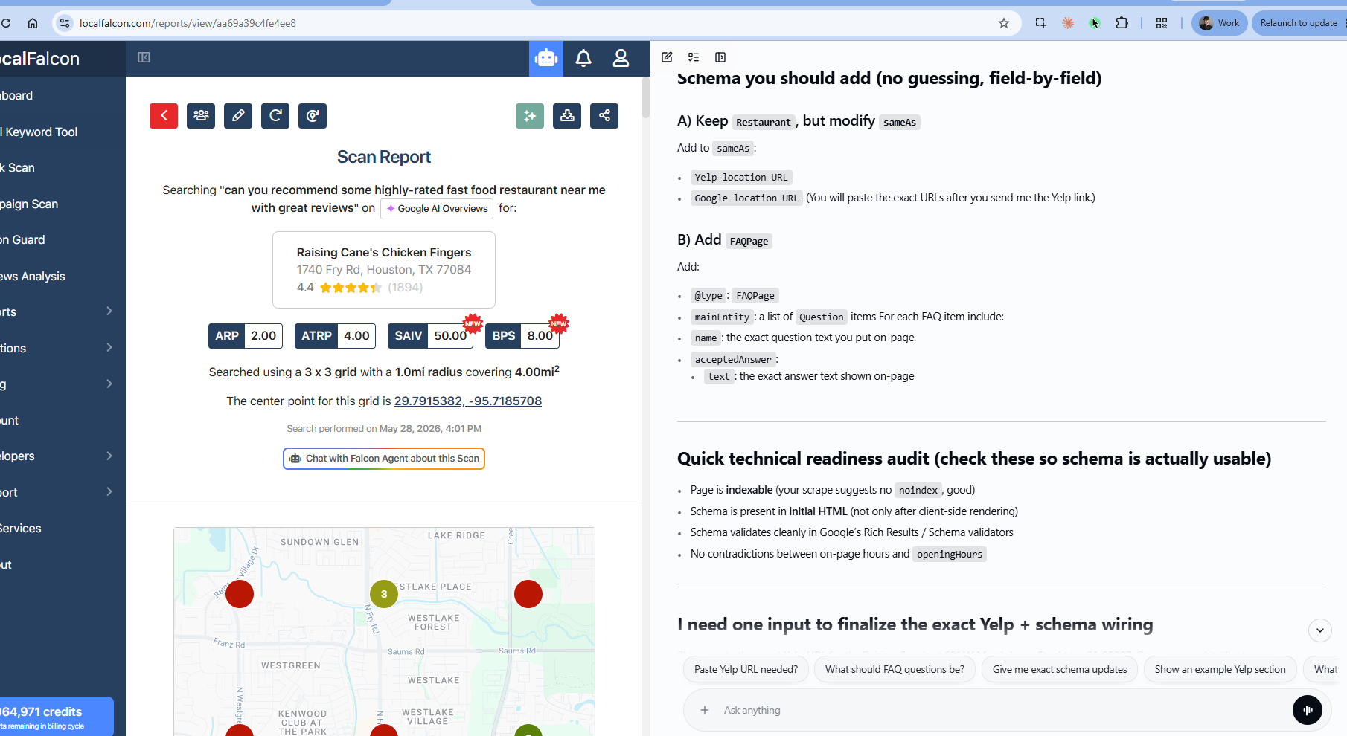Click the plus attach icon in Ask anything

[705, 710]
